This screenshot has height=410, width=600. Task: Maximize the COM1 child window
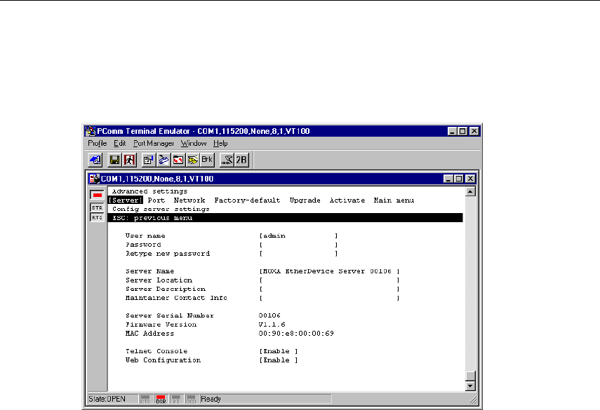(x=458, y=179)
